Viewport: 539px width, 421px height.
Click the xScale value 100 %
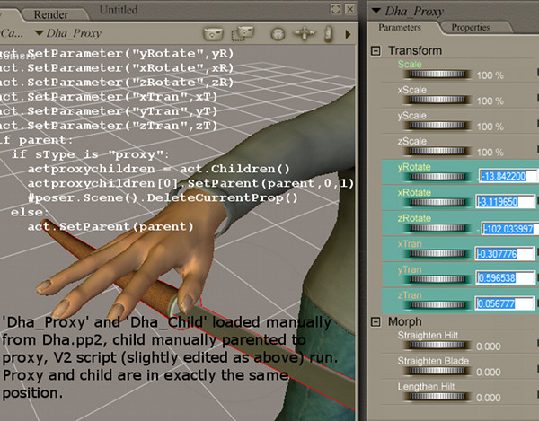click(490, 101)
